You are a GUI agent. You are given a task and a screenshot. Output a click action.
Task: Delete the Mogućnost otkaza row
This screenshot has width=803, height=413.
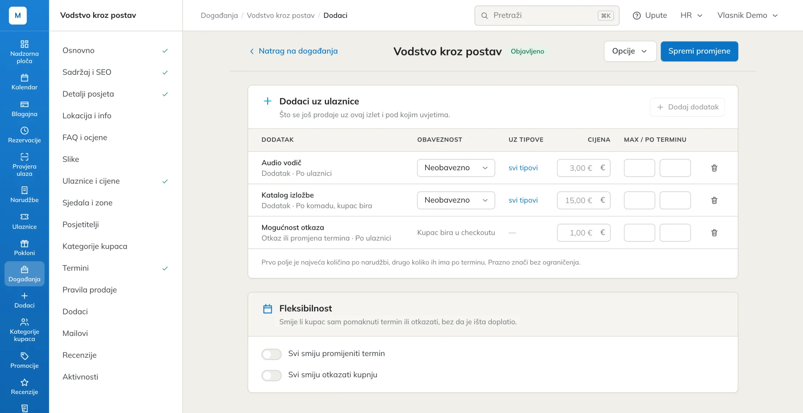tap(714, 233)
